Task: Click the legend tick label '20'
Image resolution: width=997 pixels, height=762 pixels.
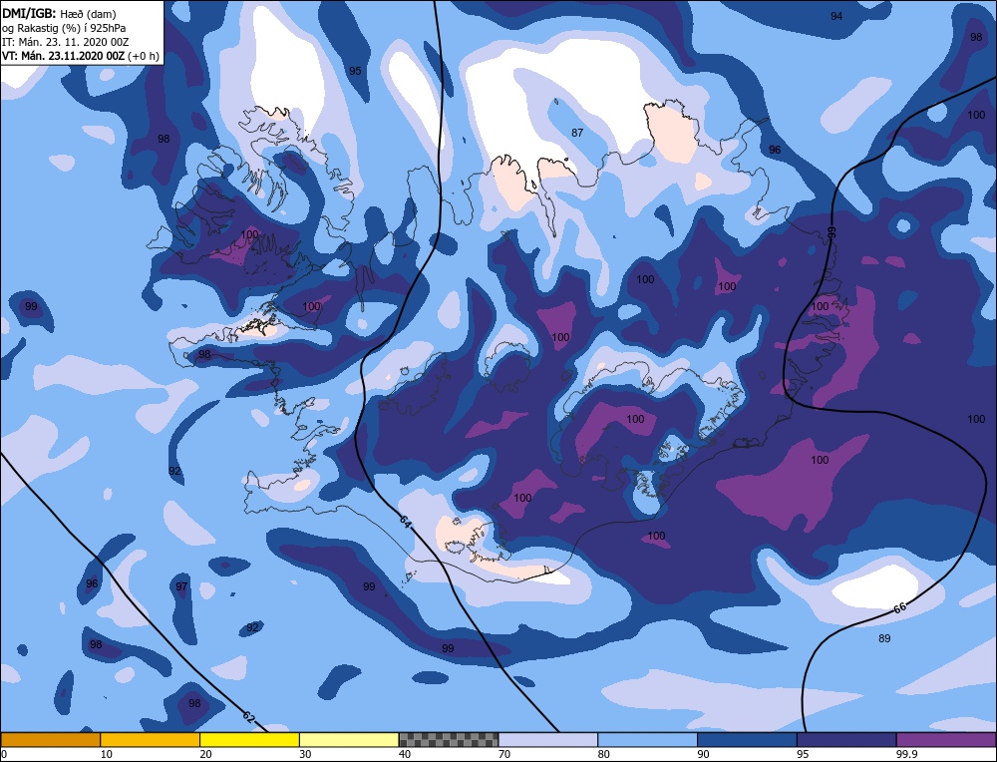Action: [206, 754]
